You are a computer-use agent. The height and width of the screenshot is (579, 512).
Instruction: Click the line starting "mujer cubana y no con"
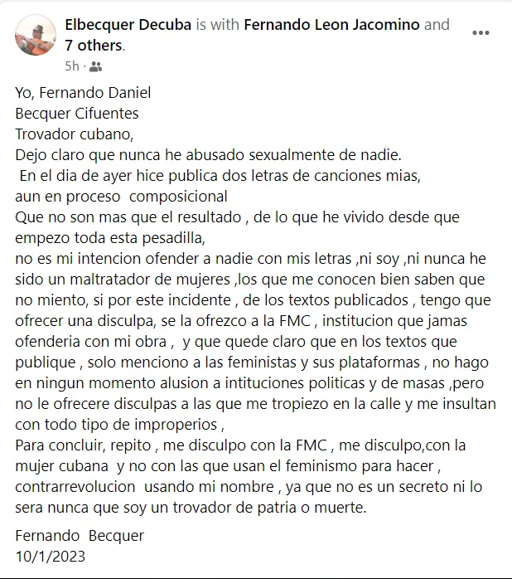click(x=228, y=466)
